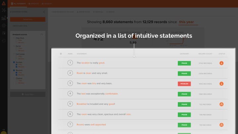Sort by the Status column header
Image resolution: width=238 pixels, height=134 pixels.
pos(222,54)
